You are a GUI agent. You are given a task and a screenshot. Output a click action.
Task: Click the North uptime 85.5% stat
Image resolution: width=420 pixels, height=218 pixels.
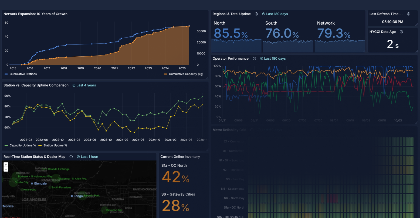click(x=231, y=33)
